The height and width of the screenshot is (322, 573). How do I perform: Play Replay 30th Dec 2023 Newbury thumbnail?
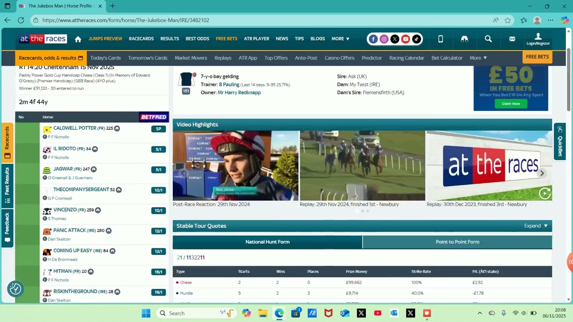[x=489, y=165]
